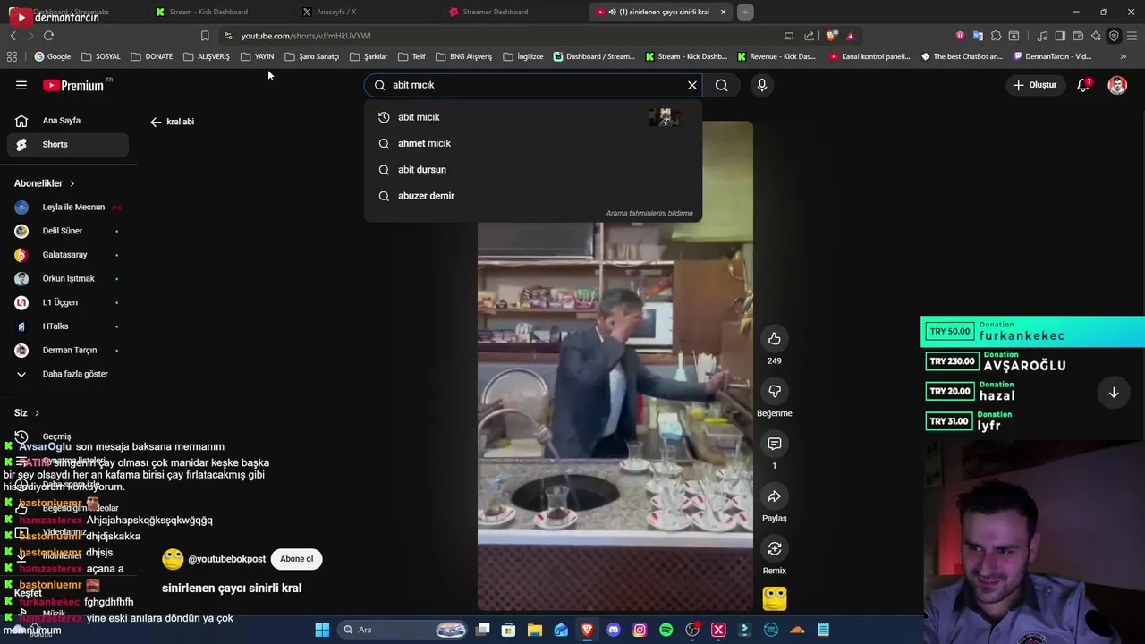Open the Brave Shields lion icon
This screenshot has height=644, width=1145.
832,36
